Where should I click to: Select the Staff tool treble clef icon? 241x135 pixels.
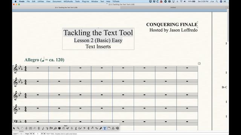coord(26,128)
